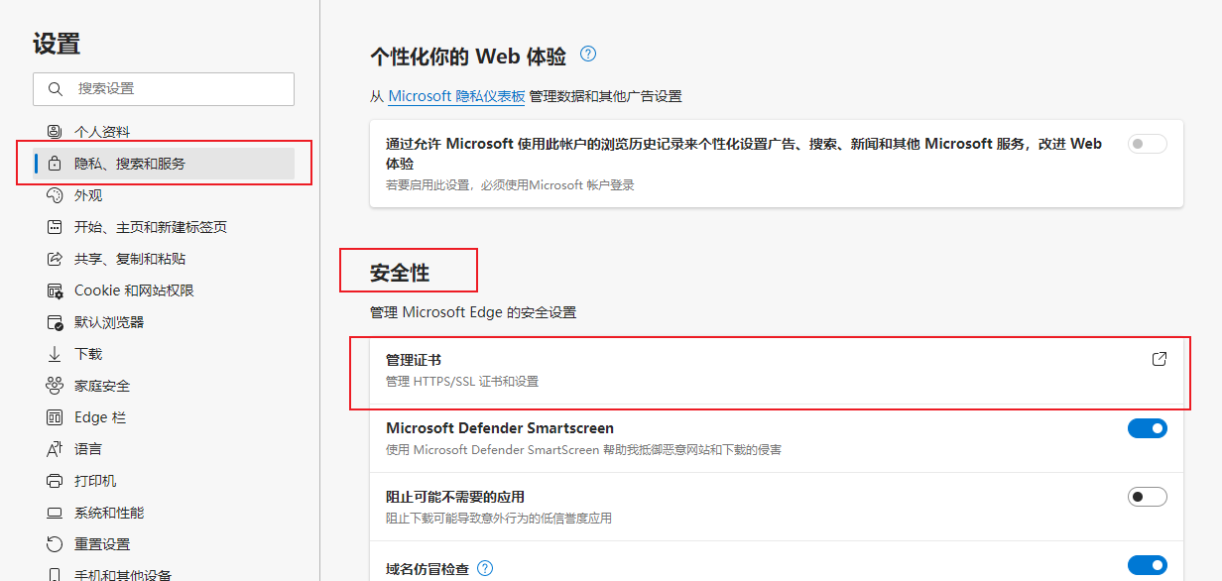Turn off 域名仿冒检查 toggle
This screenshot has width=1222, height=581.
(x=1147, y=565)
